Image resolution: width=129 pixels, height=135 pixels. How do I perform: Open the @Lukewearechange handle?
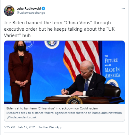point(31,13)
